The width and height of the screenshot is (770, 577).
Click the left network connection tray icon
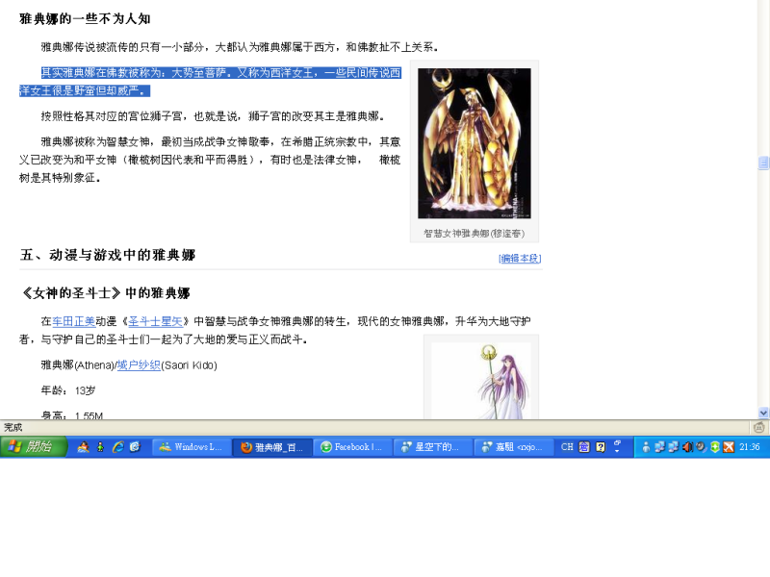[659, 447]
